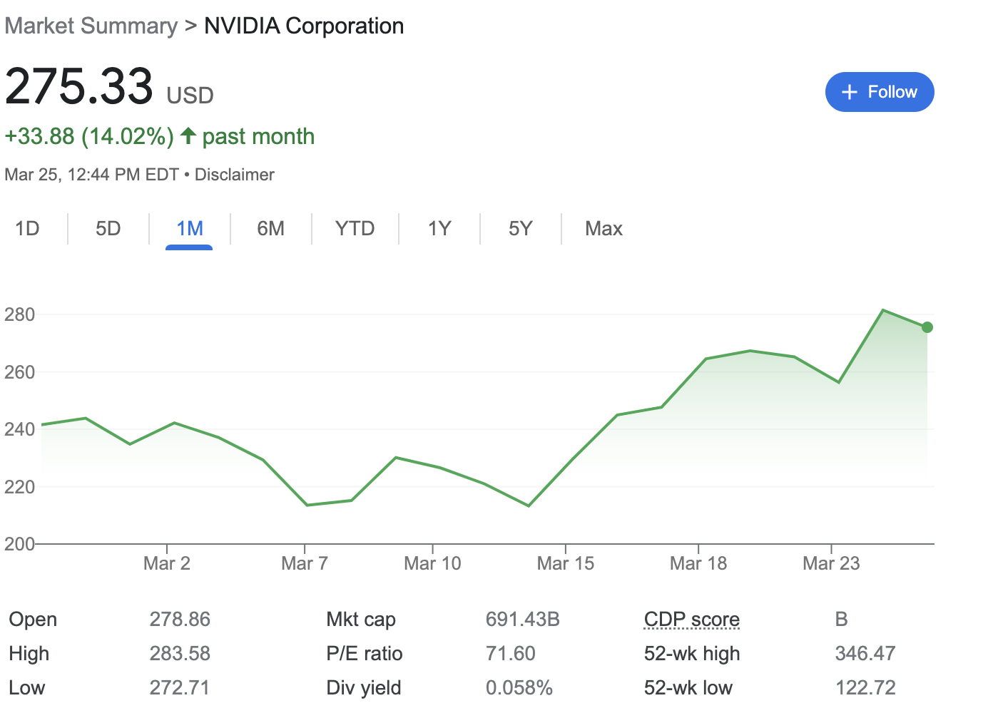Click the P/E ratio label
993x713 pixels.
click(x=365, y=653)
